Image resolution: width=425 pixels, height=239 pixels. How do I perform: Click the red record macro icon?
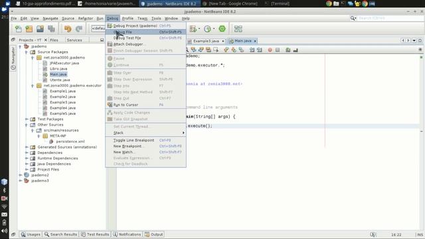tap(270, 50)
